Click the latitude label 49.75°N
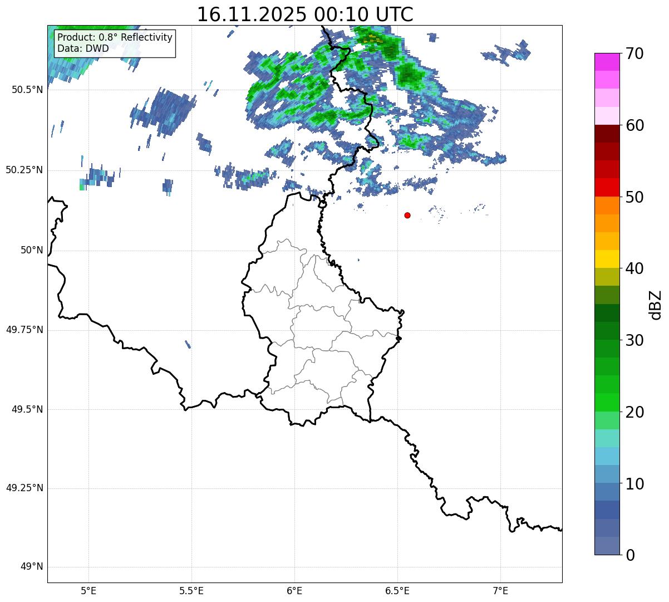 click(x=24, y=330)
